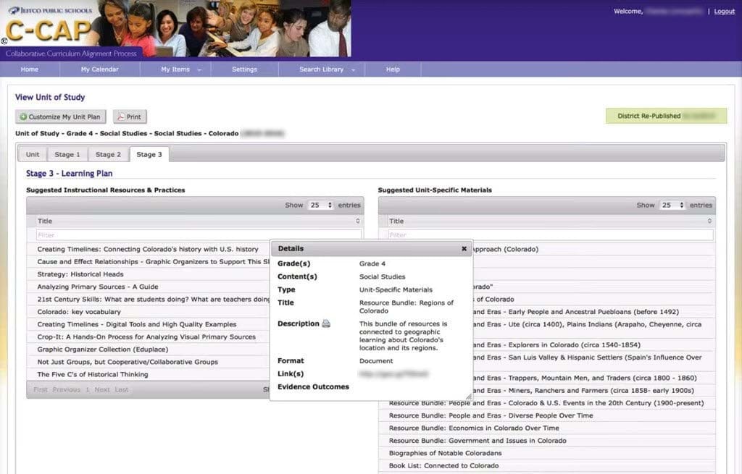The width and height of the screenshot is (742, 474).
Task: Change entries count in Unit-Specific Materials table
Action: tap(672, 206)
